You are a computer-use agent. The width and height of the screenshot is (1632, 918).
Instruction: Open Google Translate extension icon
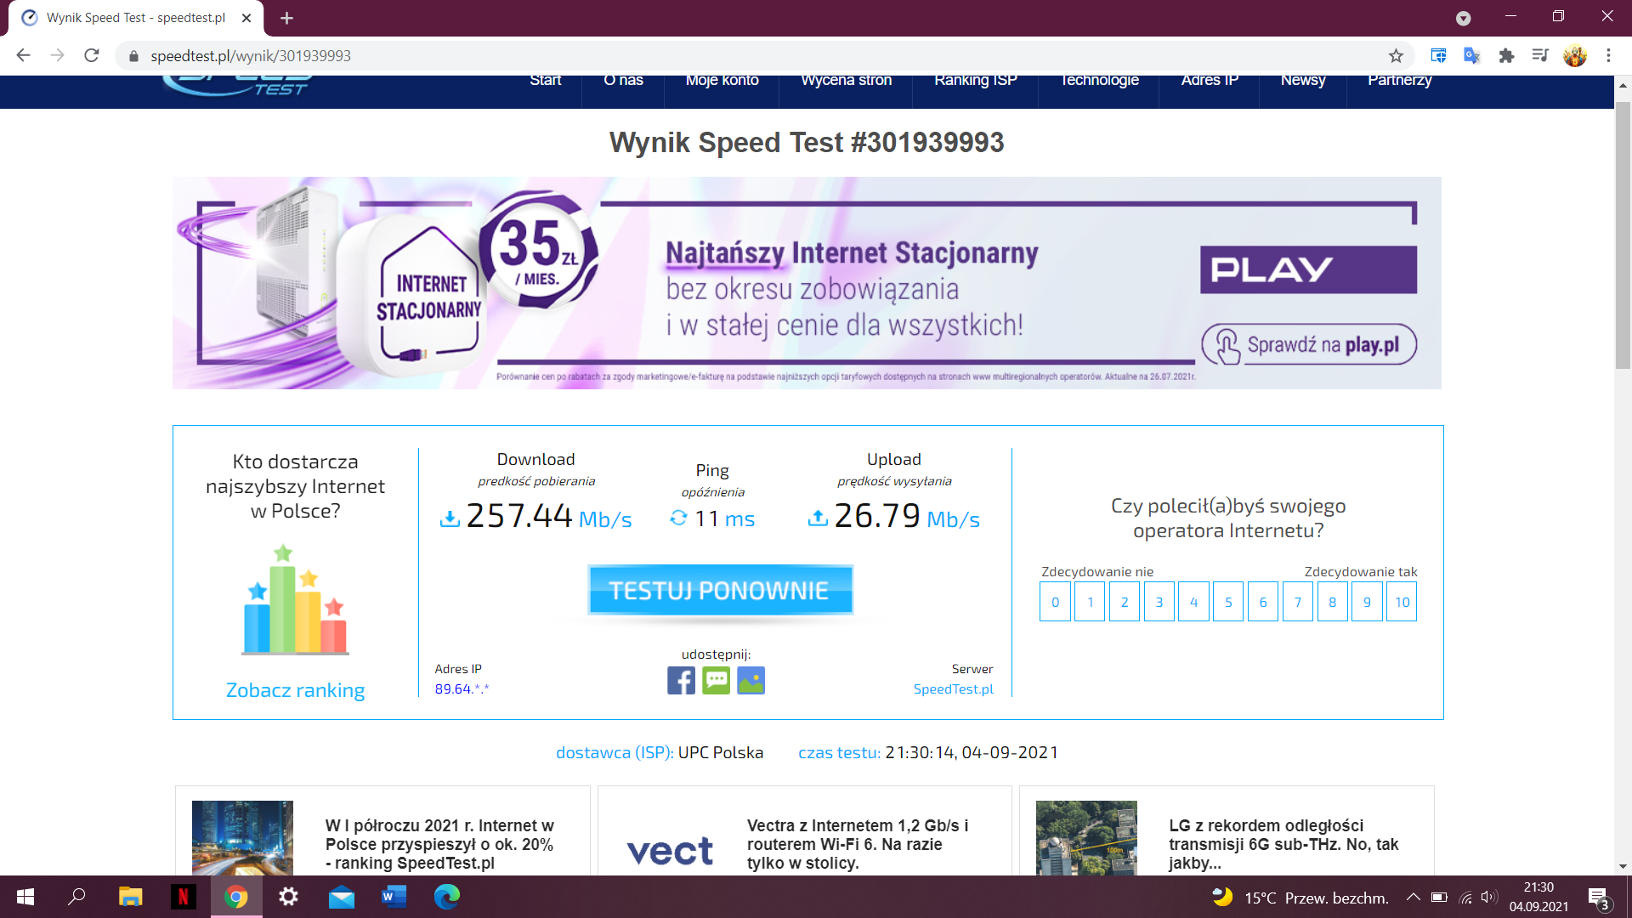click(x=1472, y=56)
